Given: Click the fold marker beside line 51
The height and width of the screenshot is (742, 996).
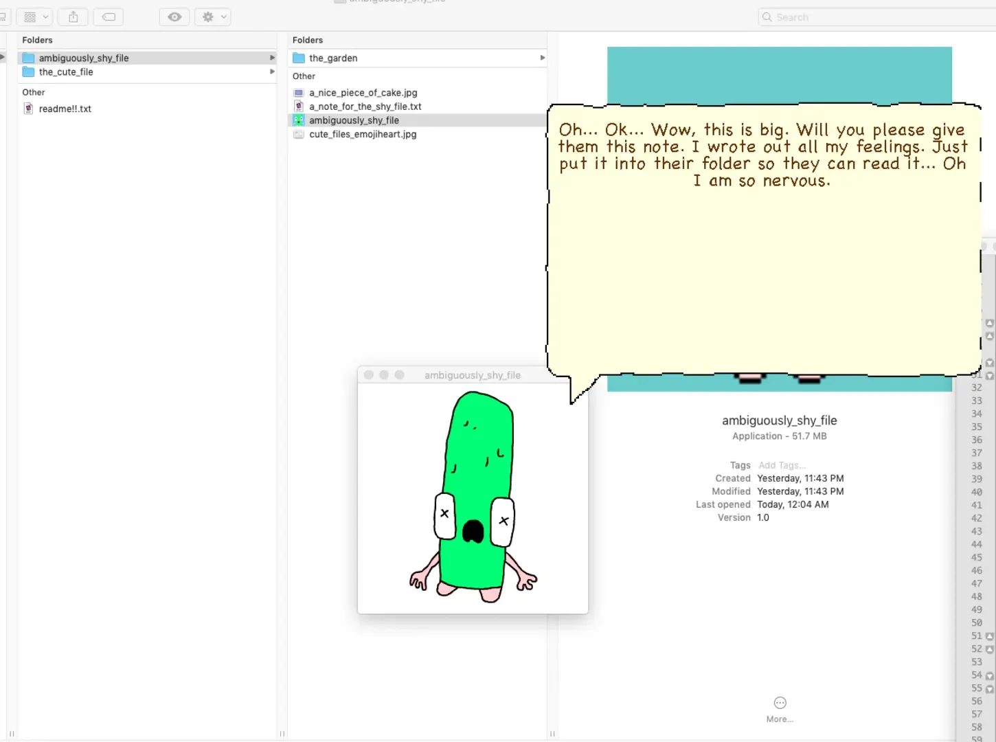Looking at the screenshot, I should point(990,636).
